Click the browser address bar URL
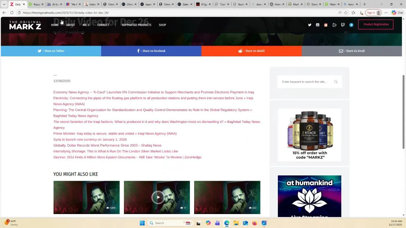 (x=66, y=13)
